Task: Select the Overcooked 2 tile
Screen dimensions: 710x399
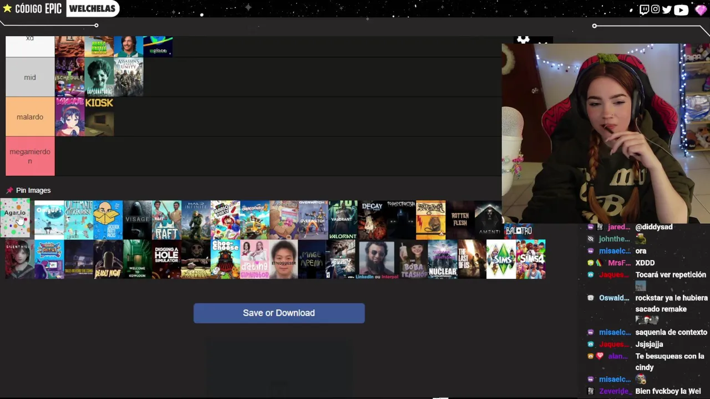Action: pos(255,220)
